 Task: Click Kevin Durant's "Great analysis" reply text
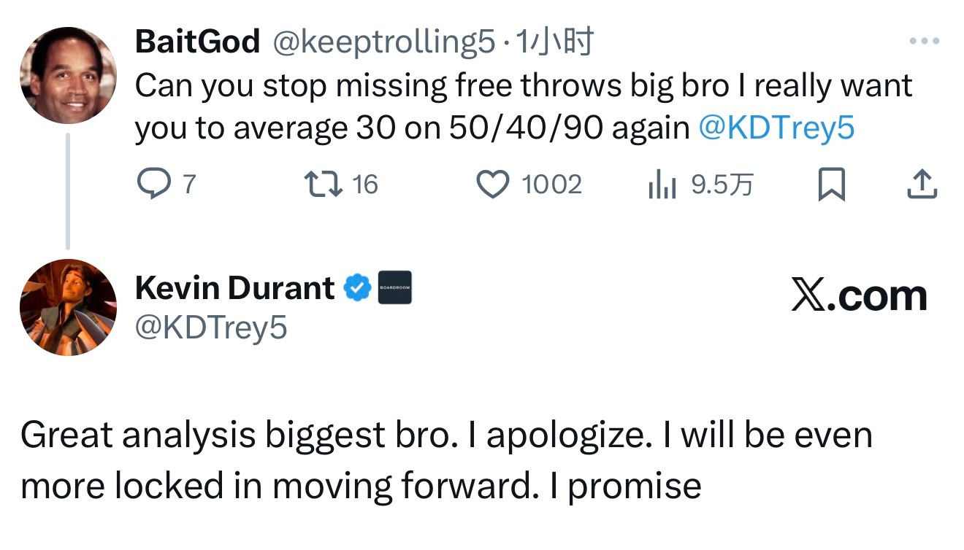(x=445, y=460)
